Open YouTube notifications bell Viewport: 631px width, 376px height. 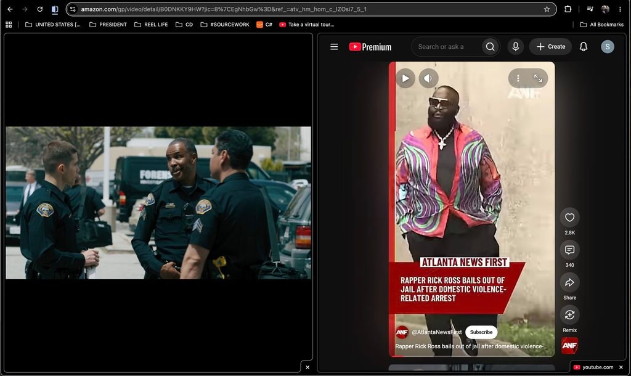584,47
